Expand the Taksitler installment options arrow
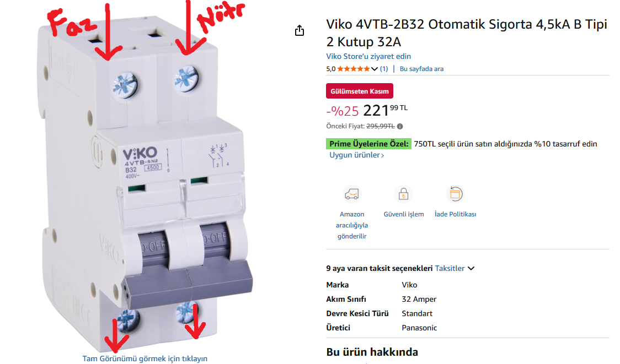The height and width of the screenshot is (364, 620). (471, 269)
